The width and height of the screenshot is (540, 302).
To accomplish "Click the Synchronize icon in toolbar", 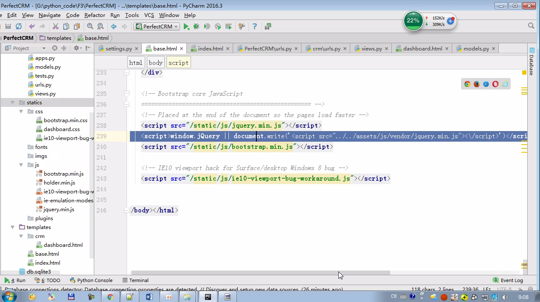I will [18, 26].
